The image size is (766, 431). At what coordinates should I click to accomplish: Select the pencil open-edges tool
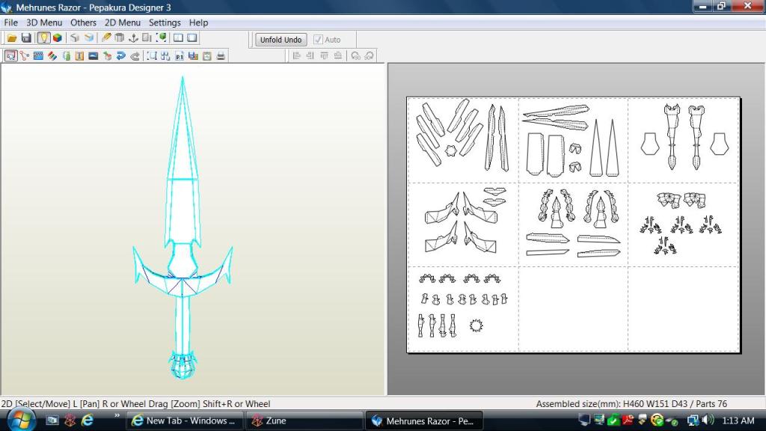coord(106,38)
